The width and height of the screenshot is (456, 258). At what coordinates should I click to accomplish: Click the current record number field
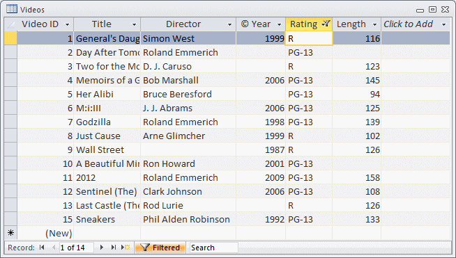click(77, 248)
